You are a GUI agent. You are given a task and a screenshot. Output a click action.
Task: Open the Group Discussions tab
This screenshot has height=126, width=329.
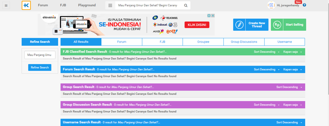tap(244, 42)
